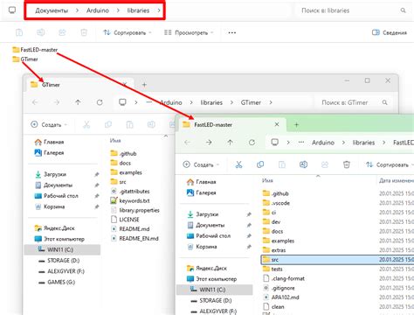Select GAMES (G:) drive in GTimer window
414x315 pixels.
pyautogui.click(x=57, y=282)
